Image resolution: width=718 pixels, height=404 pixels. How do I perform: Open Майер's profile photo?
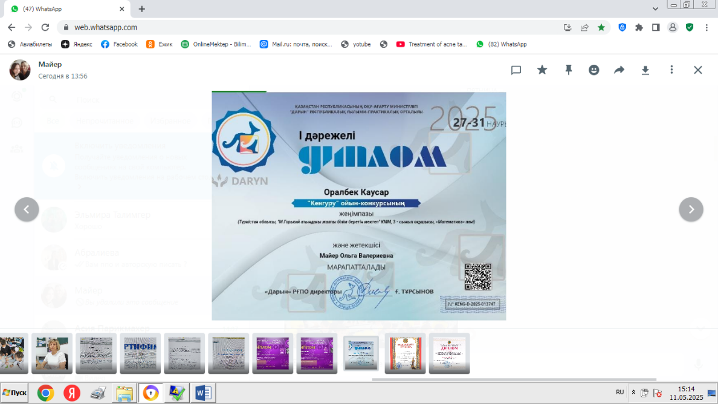[x=20, y=70]
